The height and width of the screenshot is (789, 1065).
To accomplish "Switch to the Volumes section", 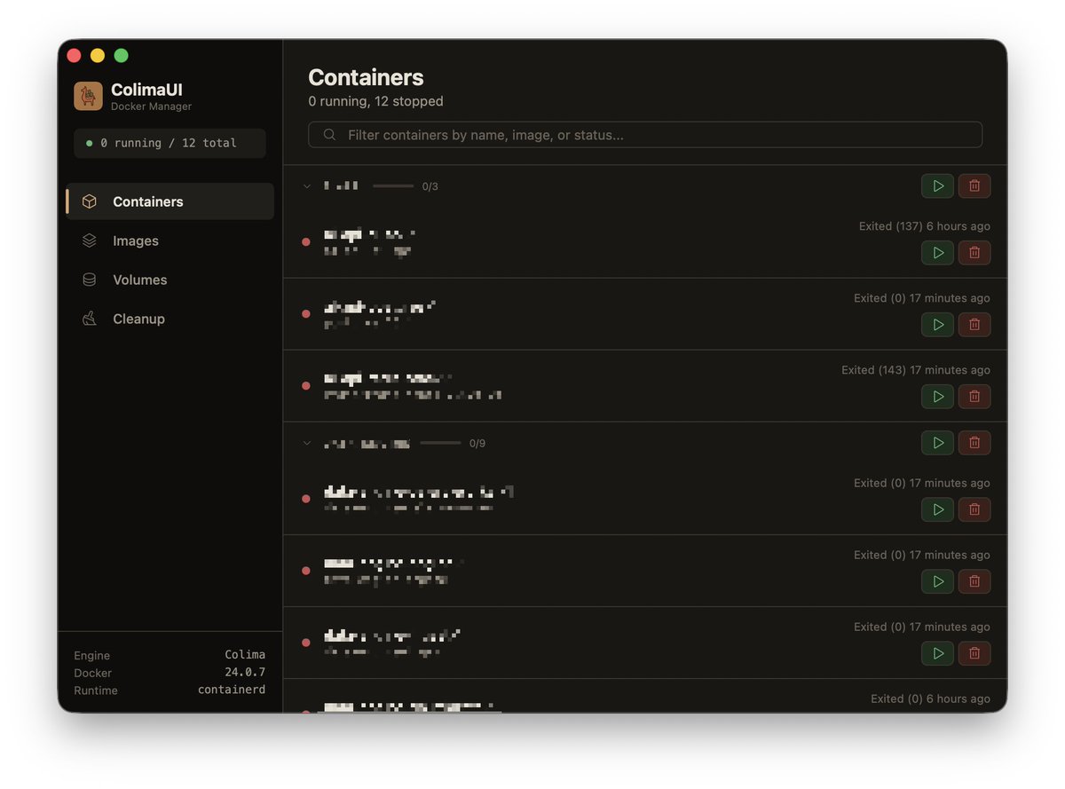I will click(x=170, y=280).
